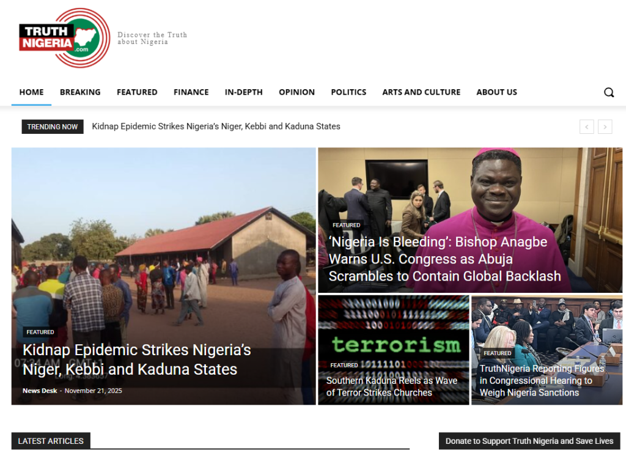Select the Home tab
Image resolution: width=626 pixels, height=453 pixels.
pyautogui.click(x=32, y=92)
